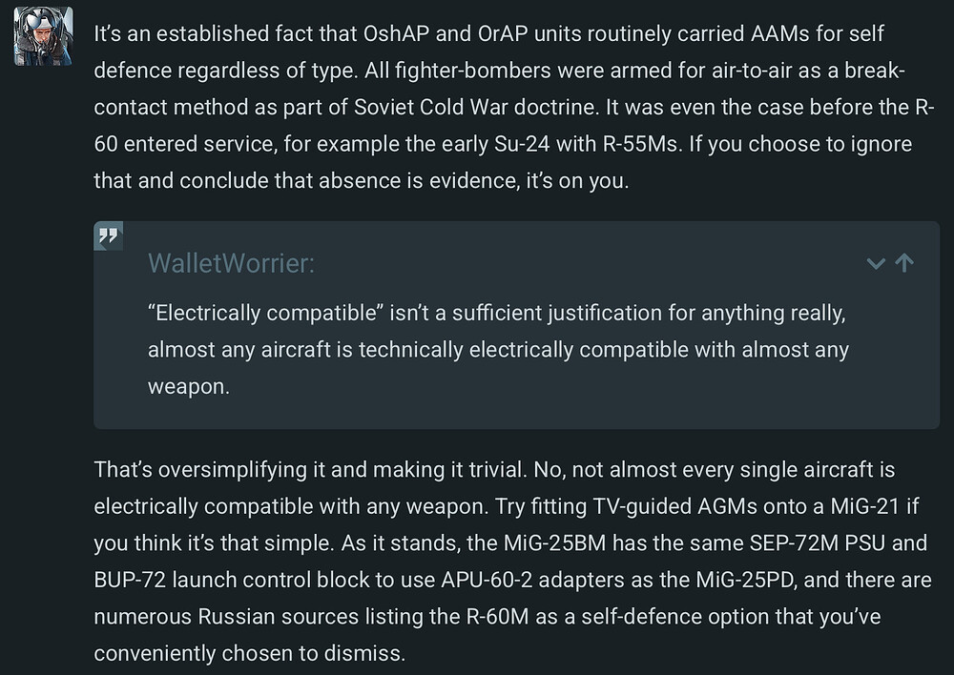Click the word "weapon." ending the quote
Screen dimensions: 954x675
point(189,387)
